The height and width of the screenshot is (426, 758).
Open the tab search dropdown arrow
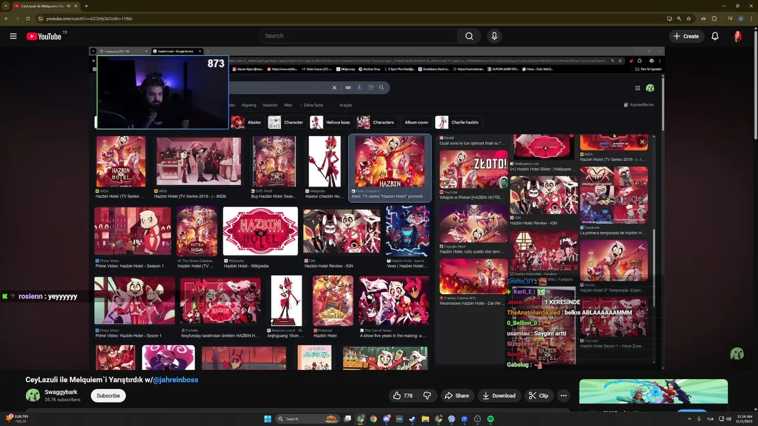(5, 6)
